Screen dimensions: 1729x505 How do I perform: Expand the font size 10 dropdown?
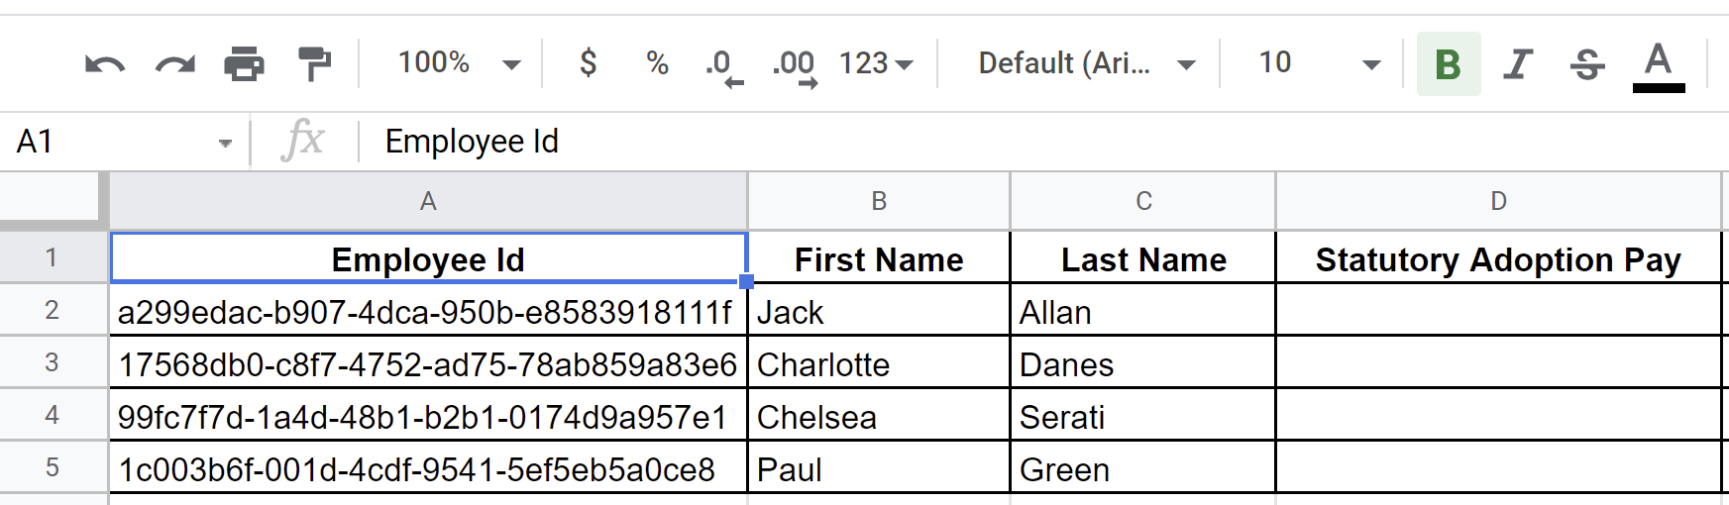(1320, 63)
